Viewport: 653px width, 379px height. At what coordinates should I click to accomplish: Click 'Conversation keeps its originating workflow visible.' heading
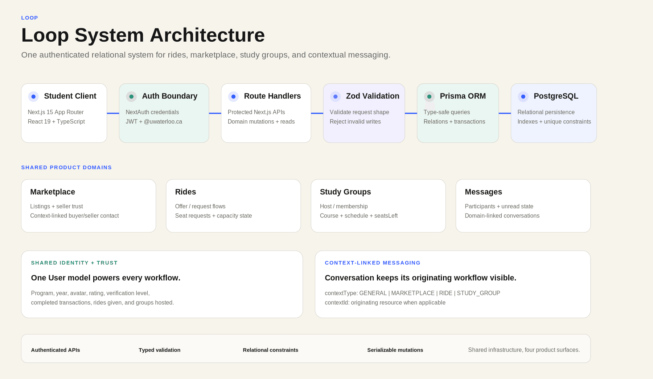[x=420, y=278]
